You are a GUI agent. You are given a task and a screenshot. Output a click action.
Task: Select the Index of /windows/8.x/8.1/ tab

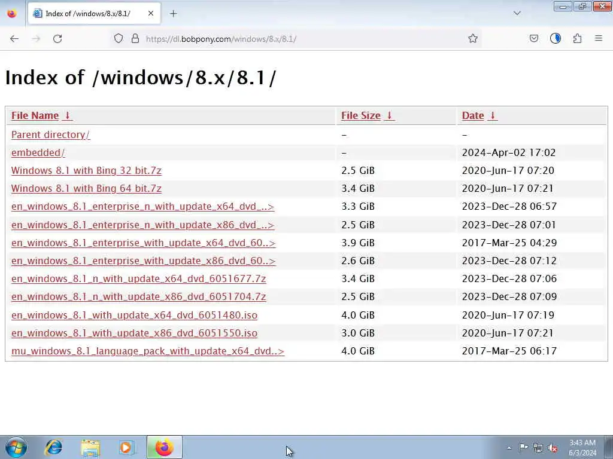click(94, 13)
